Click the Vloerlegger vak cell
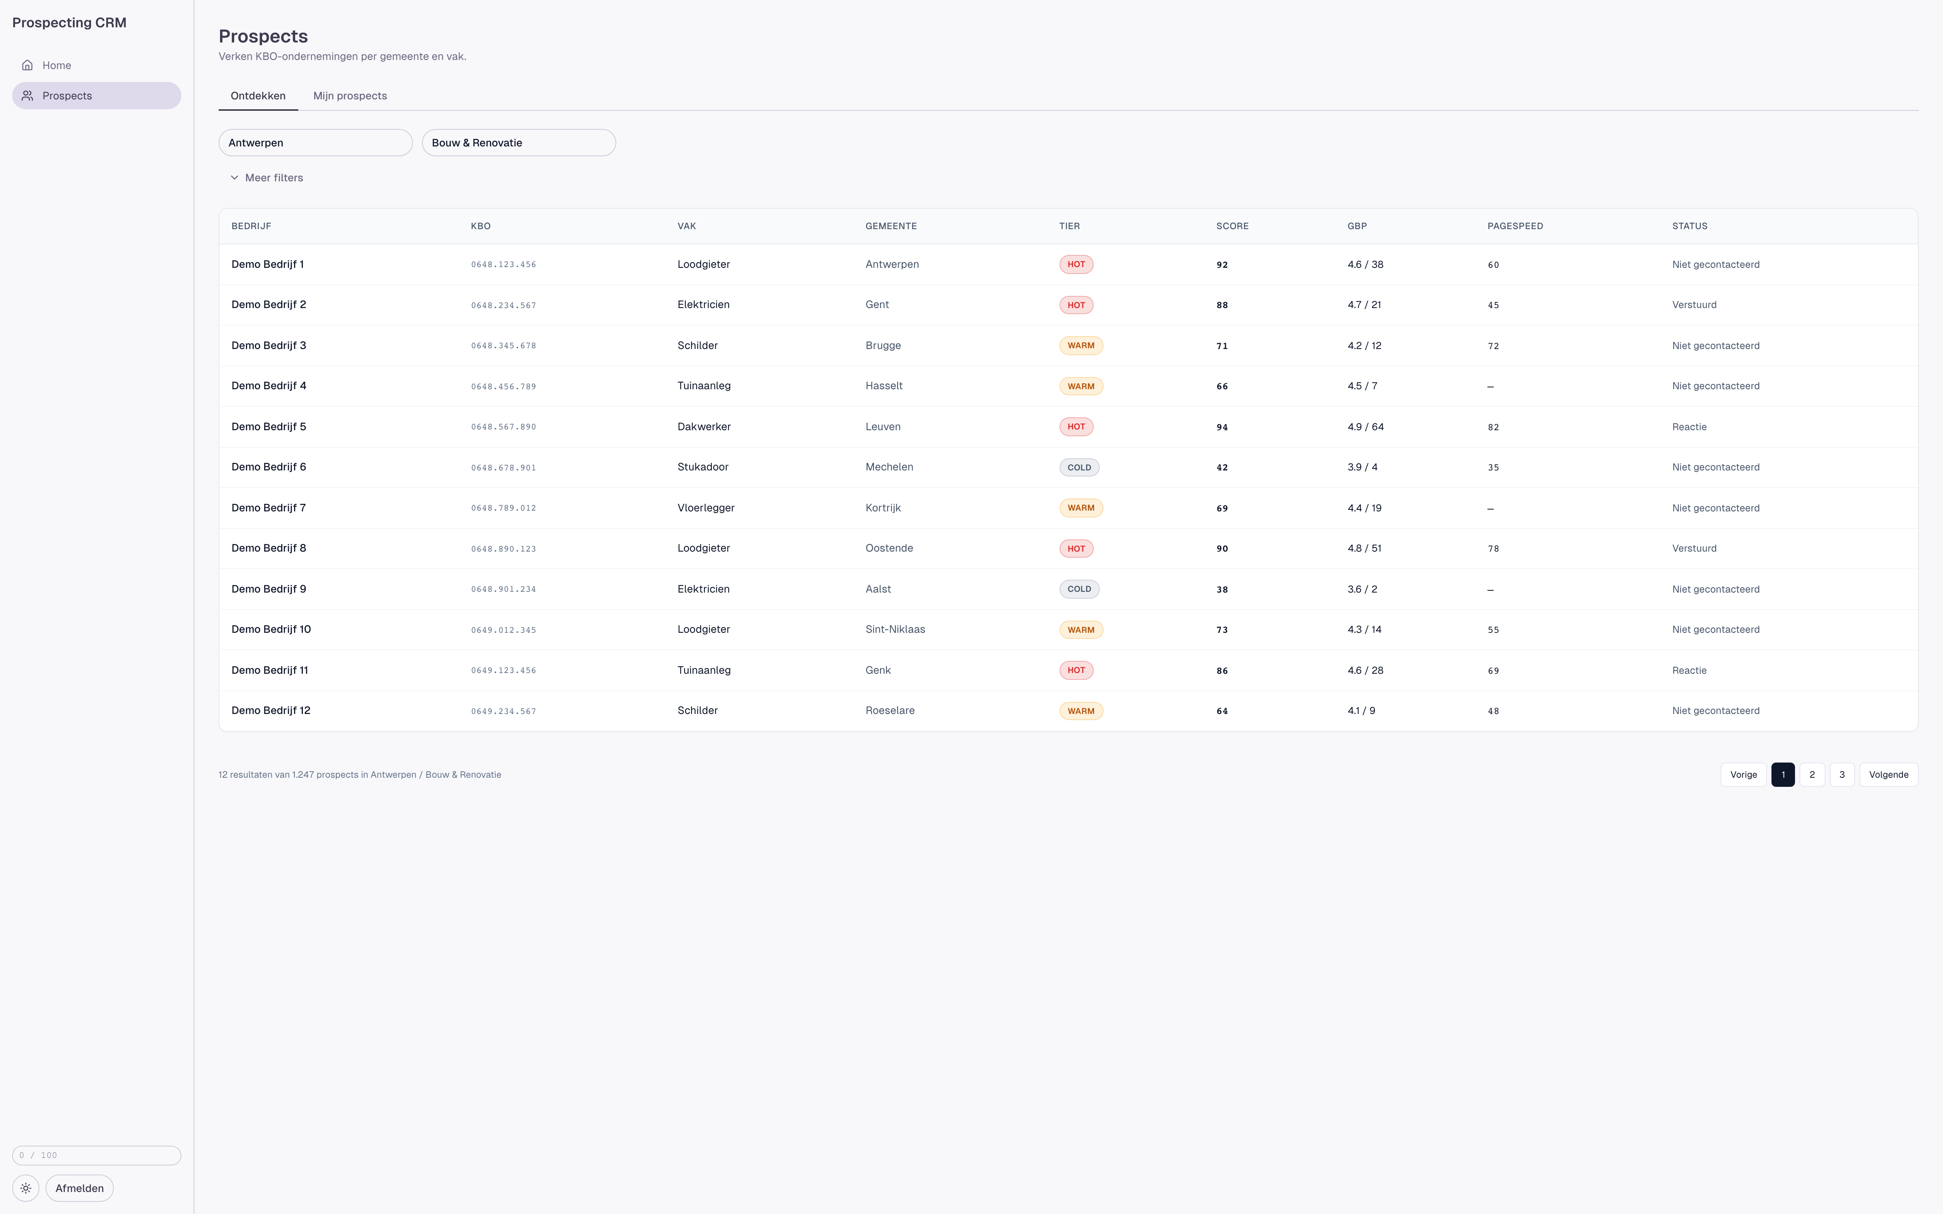Image resolution: width=1943 pixels, height=1214 pixels. click(x=706, y=508)
